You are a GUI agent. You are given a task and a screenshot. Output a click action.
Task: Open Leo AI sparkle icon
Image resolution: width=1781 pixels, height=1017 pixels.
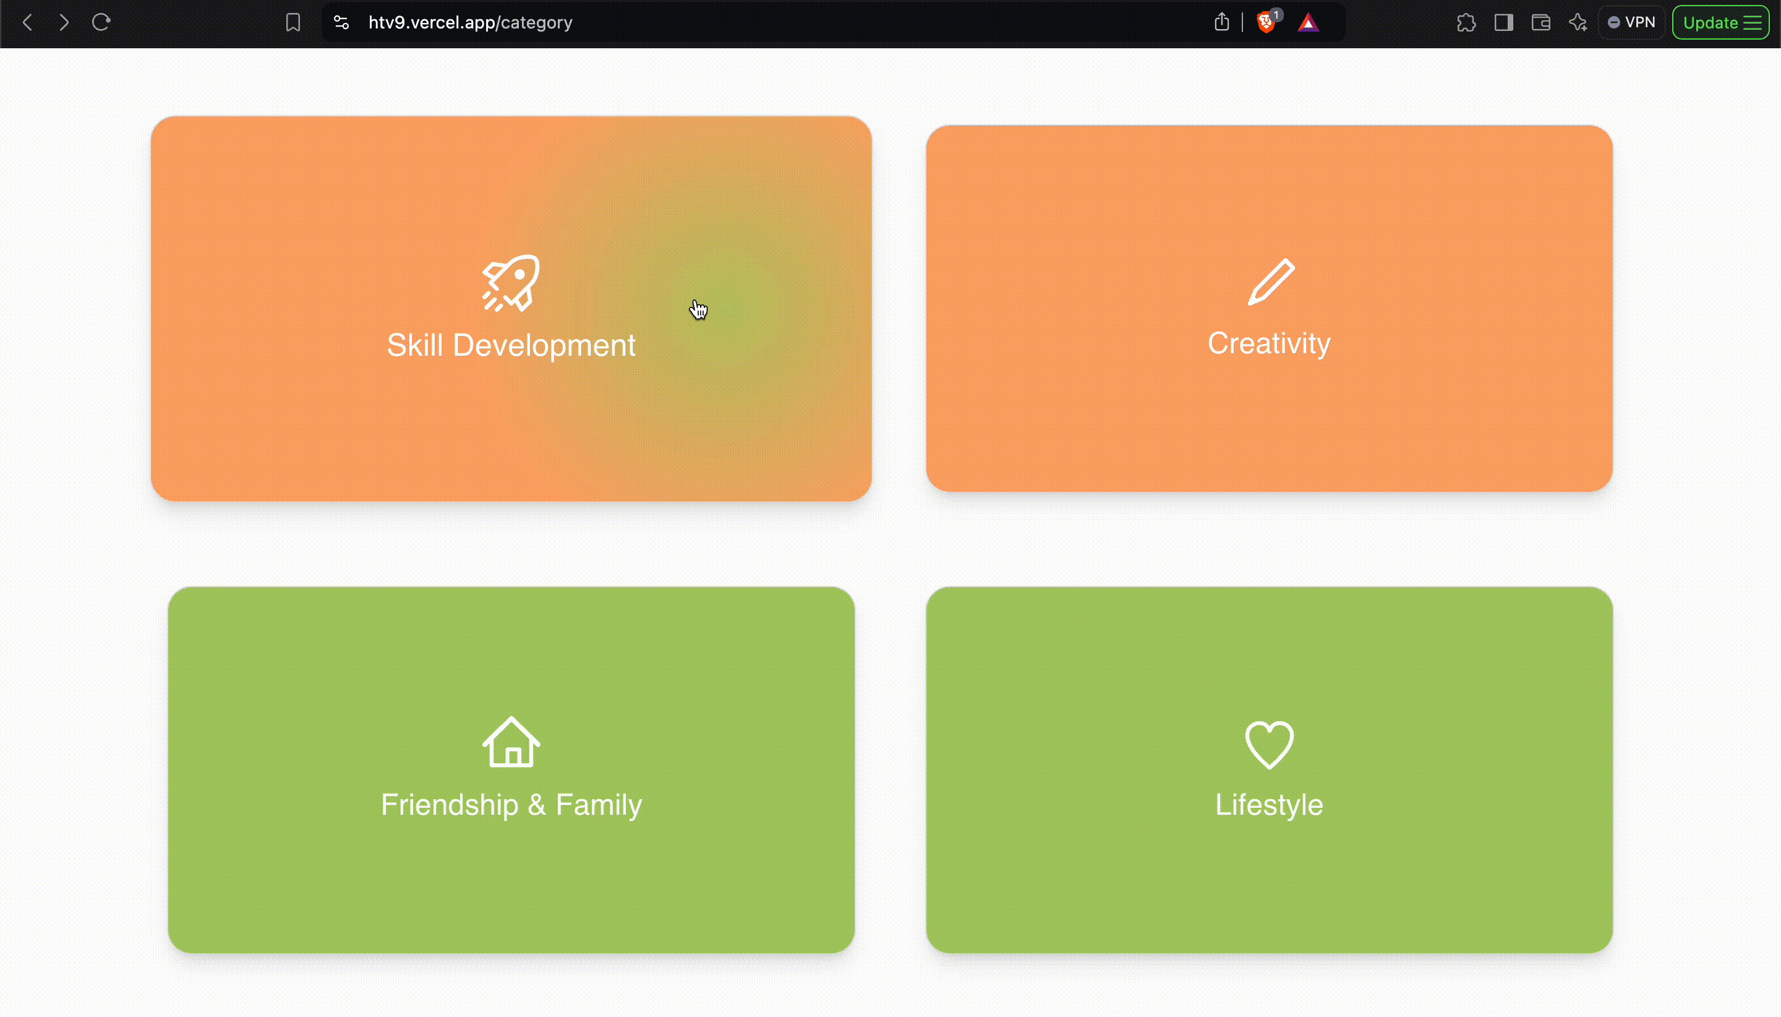(x=1578, y=22)
